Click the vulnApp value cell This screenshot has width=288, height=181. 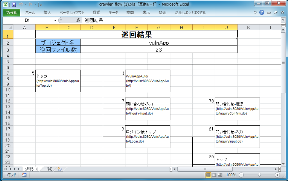pyautogui.click(x=159, y=42)
